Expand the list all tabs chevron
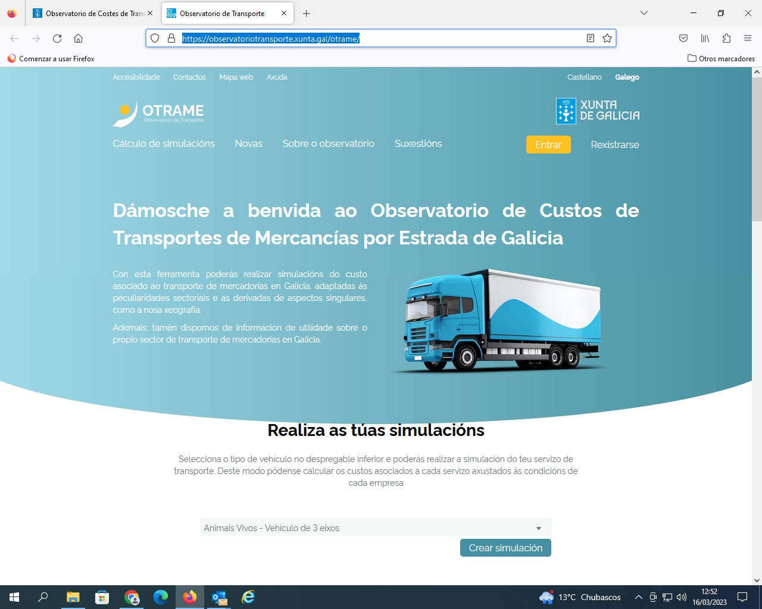Image resolution: width=762 pixels, height=609 pixels. (644, 13)
